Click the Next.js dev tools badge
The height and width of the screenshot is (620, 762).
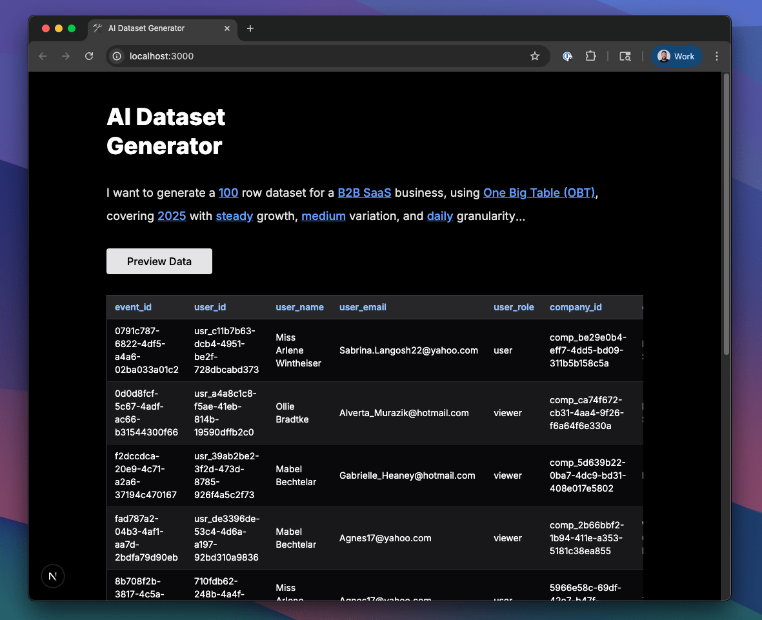(x=53, y=576)
